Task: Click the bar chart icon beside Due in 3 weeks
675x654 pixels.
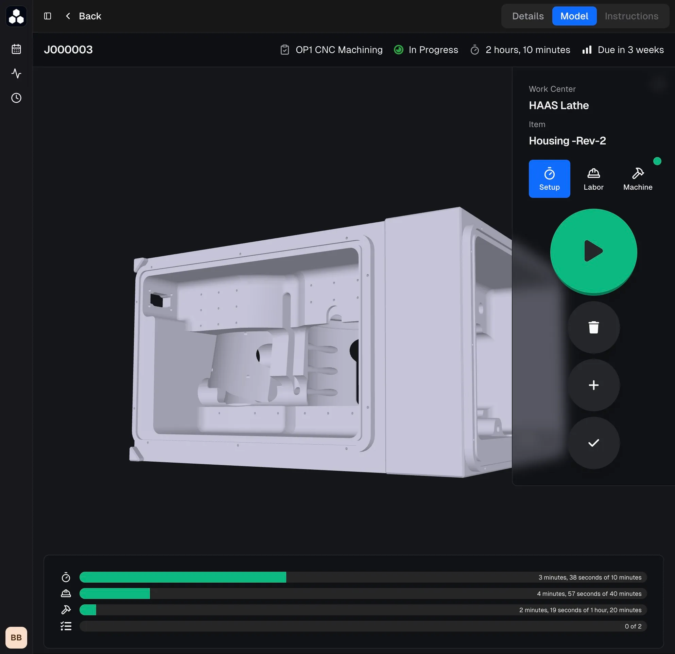Action: point(587,50)
